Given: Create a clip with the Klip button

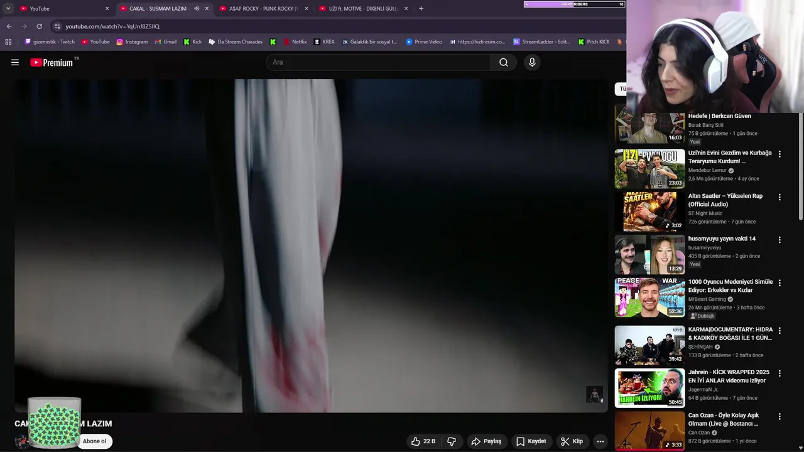Looking at the screenshot, I should coord(572,441).
